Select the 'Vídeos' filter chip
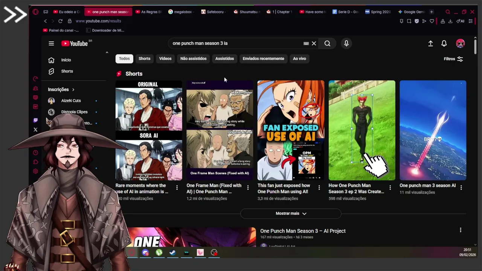Screen dimensions: 482x271 (x=165, y=58)
